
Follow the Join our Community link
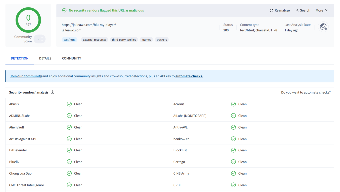click(26, 76)
